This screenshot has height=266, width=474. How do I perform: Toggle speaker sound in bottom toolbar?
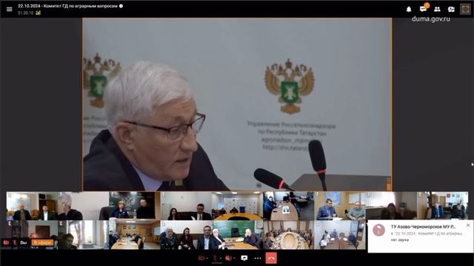[x=229, y=258]
